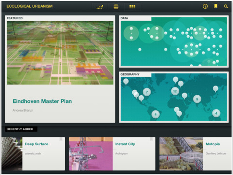Open search with the magnifier icon
This screenshot has height=175, width=233.
point(226,6)
